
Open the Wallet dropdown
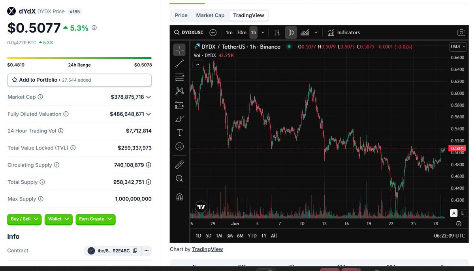tap(58, 219)
